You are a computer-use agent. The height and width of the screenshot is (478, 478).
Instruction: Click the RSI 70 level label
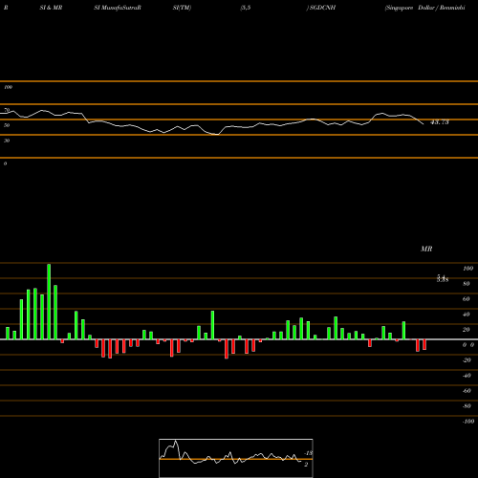tap(7, 110)
